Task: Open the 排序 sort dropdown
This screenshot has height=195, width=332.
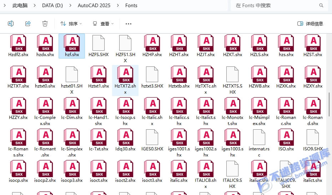Action: [71, 24]
